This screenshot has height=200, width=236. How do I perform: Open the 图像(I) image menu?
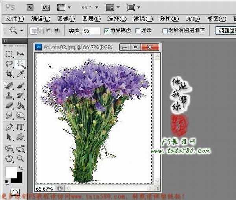66,19
